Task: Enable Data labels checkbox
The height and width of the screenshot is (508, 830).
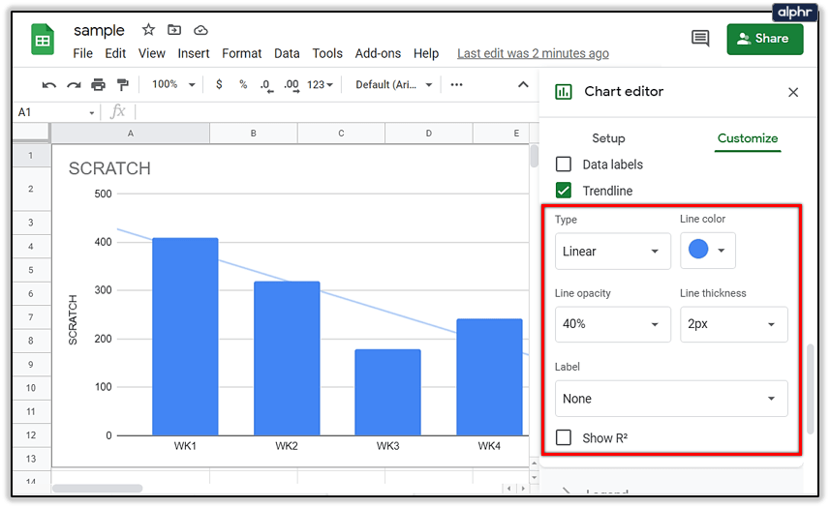Action: point(564,164)
